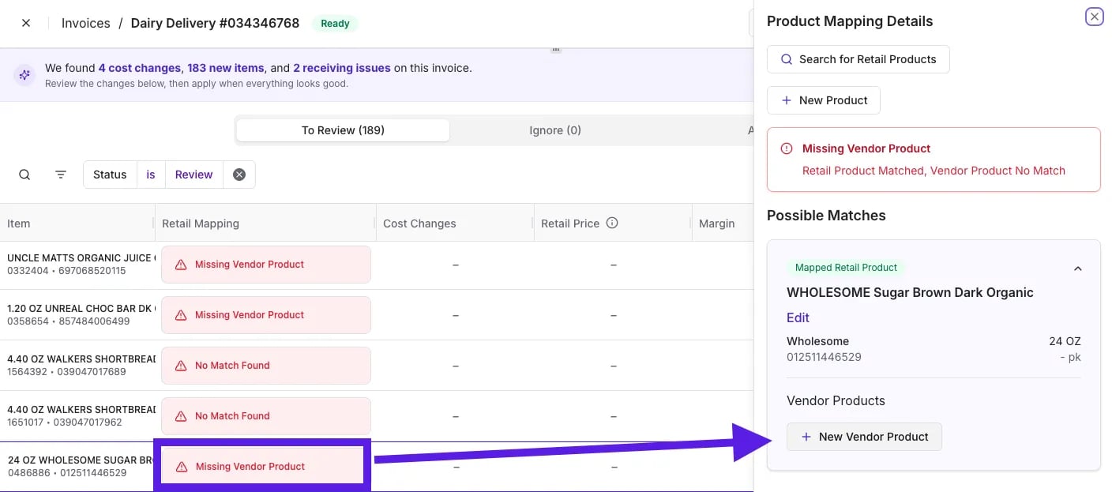Screen dimensions: 1112x492
Task: Click the New Product button
Action: pyautogui.click(x=824, y=100)
